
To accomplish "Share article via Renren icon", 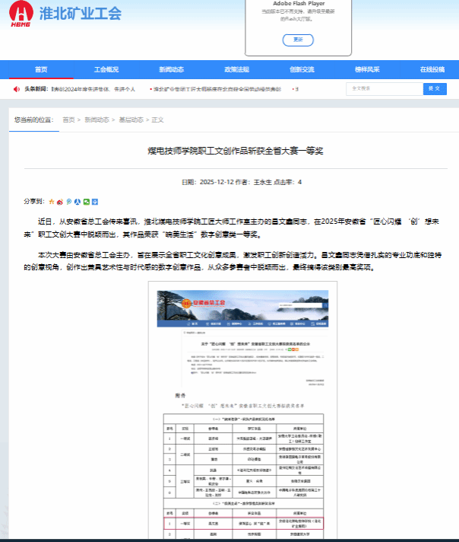I will (x=78, y=202).
